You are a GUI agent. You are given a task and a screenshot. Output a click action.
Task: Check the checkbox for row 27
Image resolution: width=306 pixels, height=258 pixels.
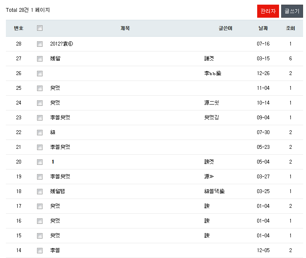click(x=40, y=59)
